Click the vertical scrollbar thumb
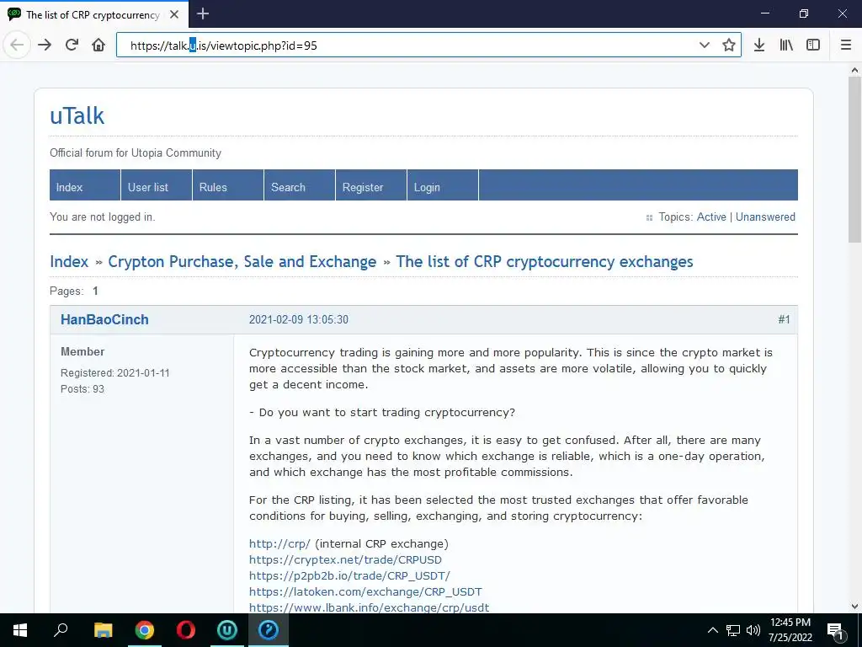Image resolution: width=862 pixels, height=647 pixels. [x=854, y=159]
